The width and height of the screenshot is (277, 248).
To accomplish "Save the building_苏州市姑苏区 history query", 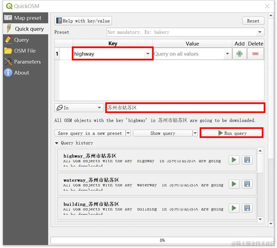I will [247, 208].
